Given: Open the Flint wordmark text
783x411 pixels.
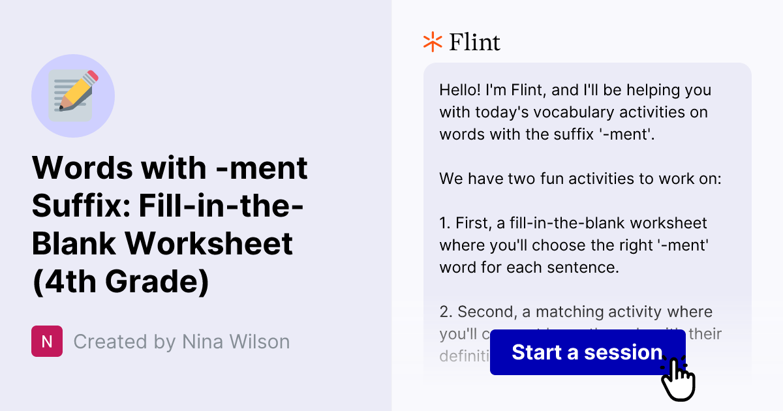Looking at the screenshot, I should pyautogui.click(x=474, y=42).
